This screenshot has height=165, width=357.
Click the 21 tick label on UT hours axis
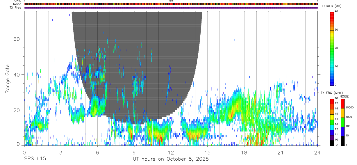point(281,152)
